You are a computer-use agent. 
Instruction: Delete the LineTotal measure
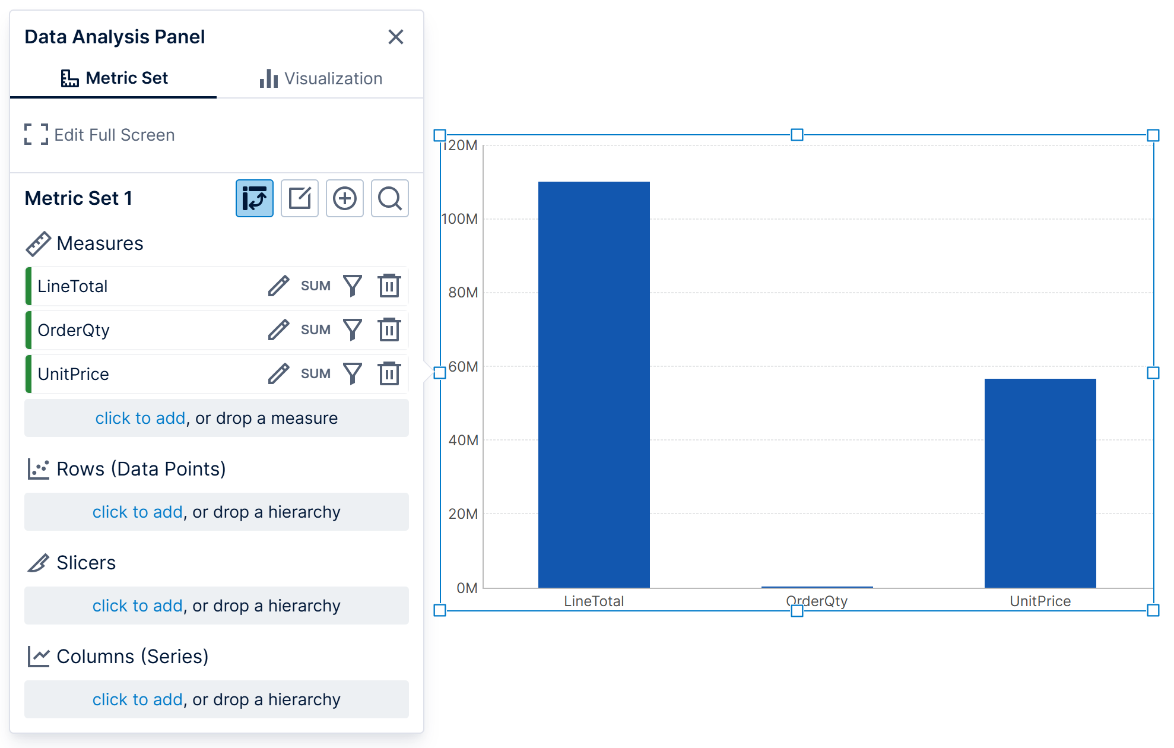[x=389, y=286]
